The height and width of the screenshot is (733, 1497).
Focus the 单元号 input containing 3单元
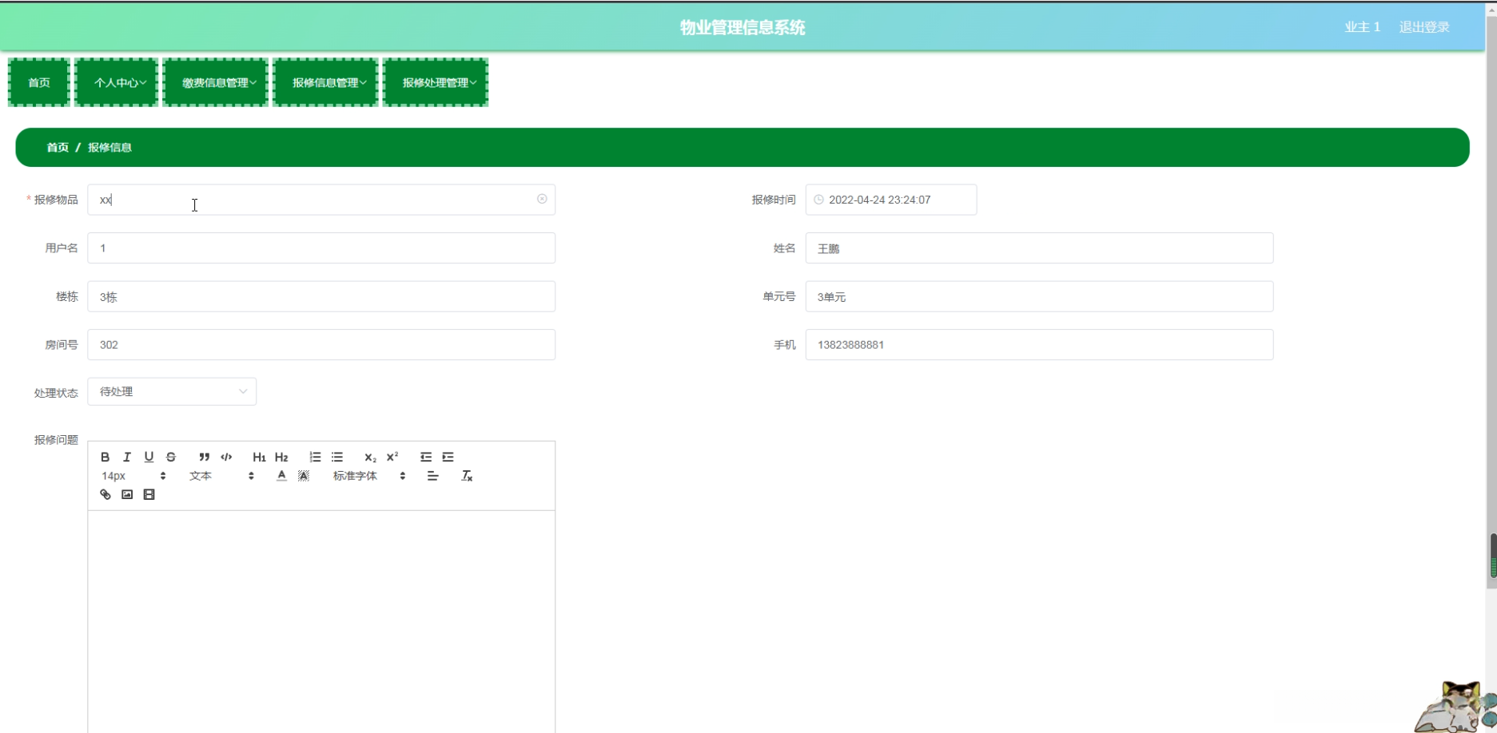pyautogui.click(x=1039, y=296)
